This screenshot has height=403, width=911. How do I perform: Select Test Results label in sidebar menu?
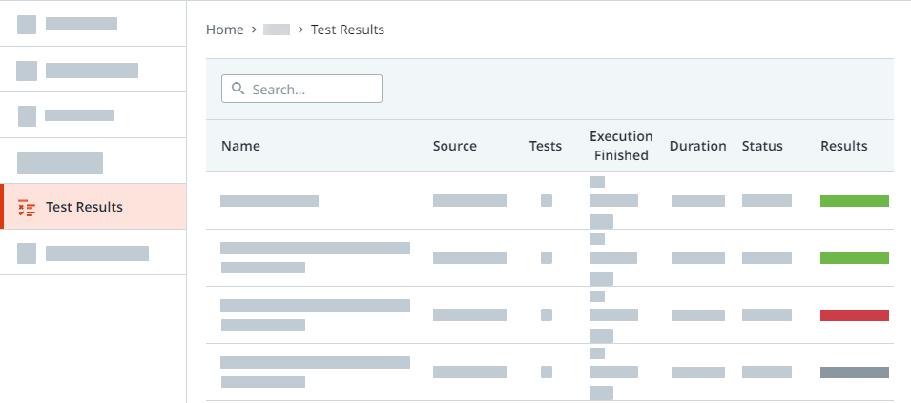[x=84, y=207]
